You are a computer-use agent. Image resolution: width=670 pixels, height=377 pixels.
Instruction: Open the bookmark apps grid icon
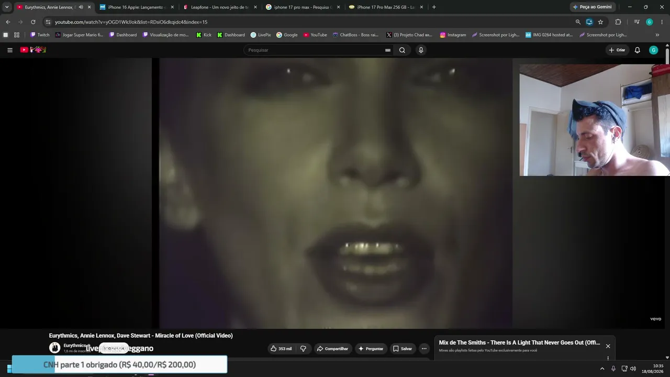click(17, 35)
